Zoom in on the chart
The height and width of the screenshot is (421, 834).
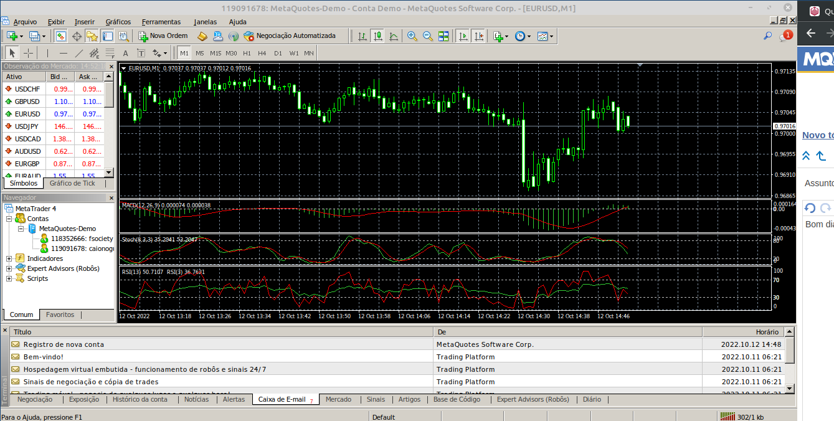point(412,36)
